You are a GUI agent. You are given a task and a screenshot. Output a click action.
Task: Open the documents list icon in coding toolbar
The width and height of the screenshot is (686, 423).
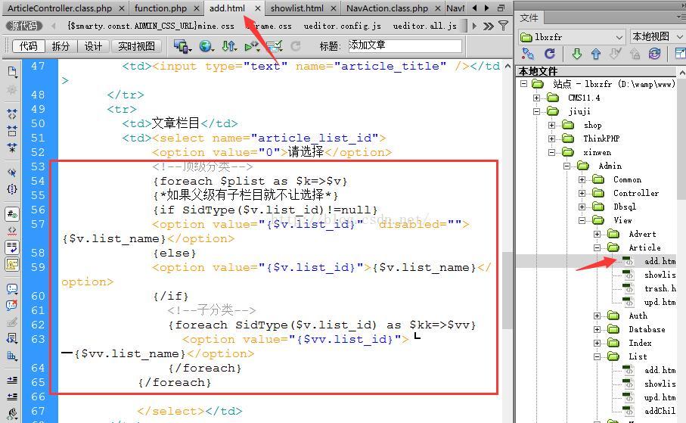coord(12,71)
